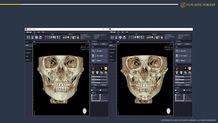Click head orientation indicator in right window viewport
Viewport: 218px width, 123px height.
click(168, 111)
